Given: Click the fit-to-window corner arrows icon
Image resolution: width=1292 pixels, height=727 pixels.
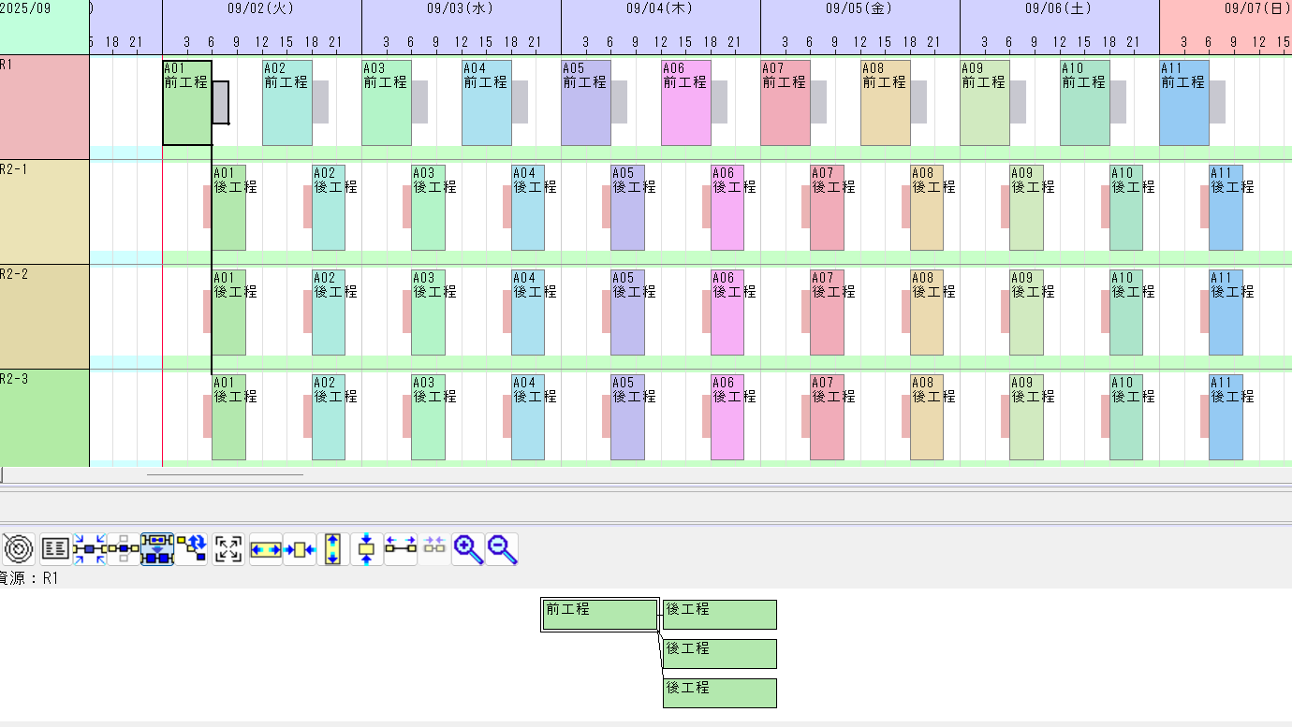Looking at the screenshot, I should coord(228,548).
